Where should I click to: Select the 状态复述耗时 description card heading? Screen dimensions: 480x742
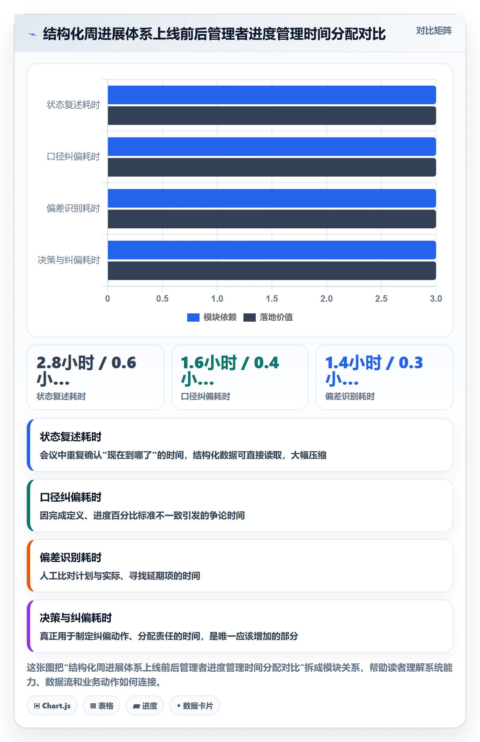[x=71, y=437]
